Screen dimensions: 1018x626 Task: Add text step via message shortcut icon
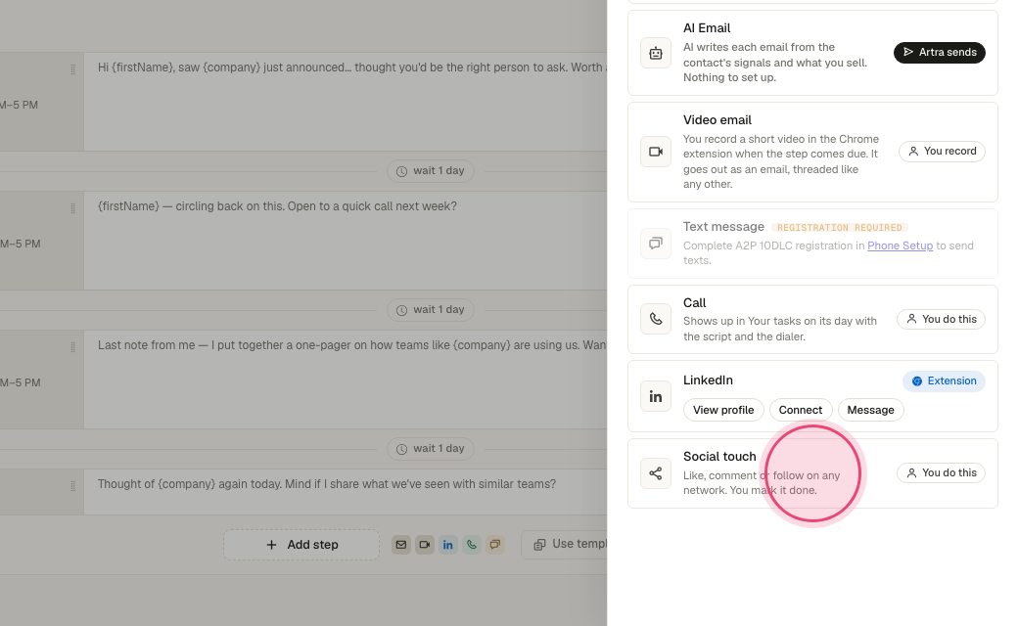point(494,544)
